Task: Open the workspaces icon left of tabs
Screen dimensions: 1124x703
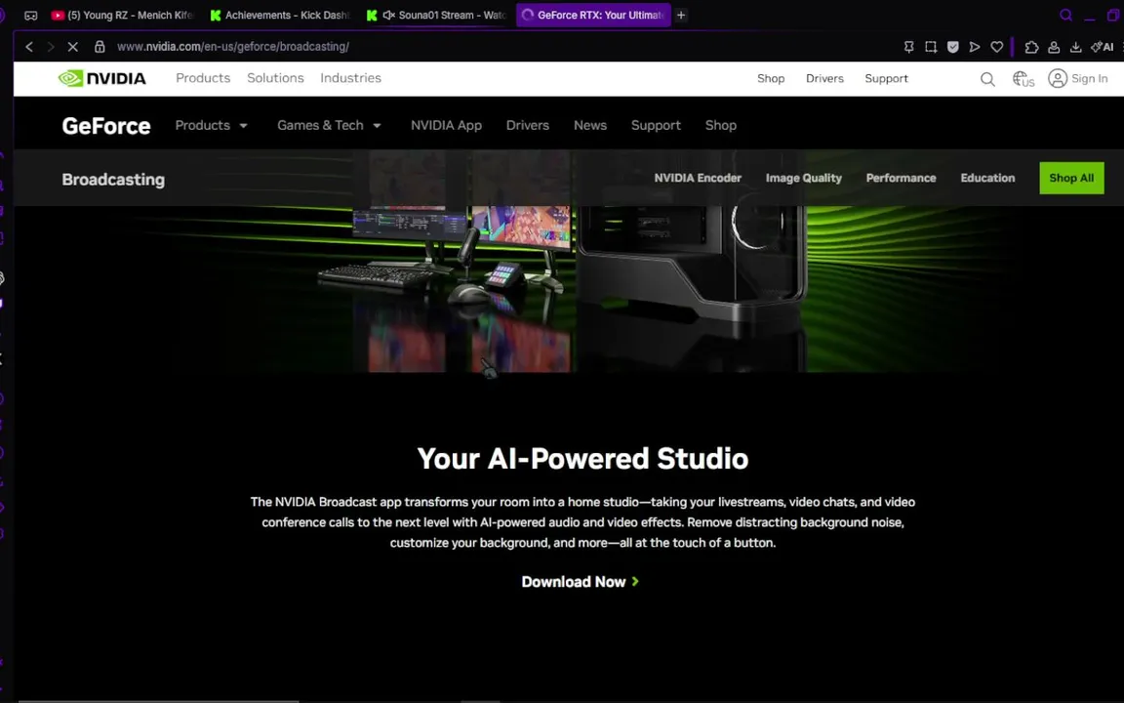Action: tap(31, 15)
